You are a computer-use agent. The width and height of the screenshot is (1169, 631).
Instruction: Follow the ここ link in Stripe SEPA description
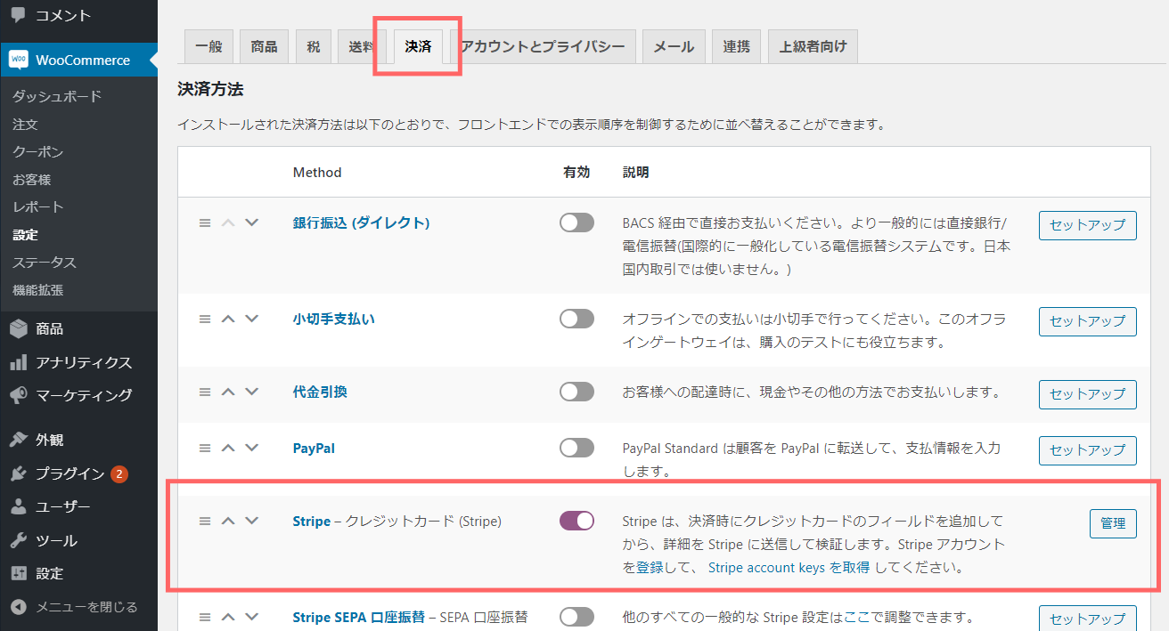click(x=857, y=617)
